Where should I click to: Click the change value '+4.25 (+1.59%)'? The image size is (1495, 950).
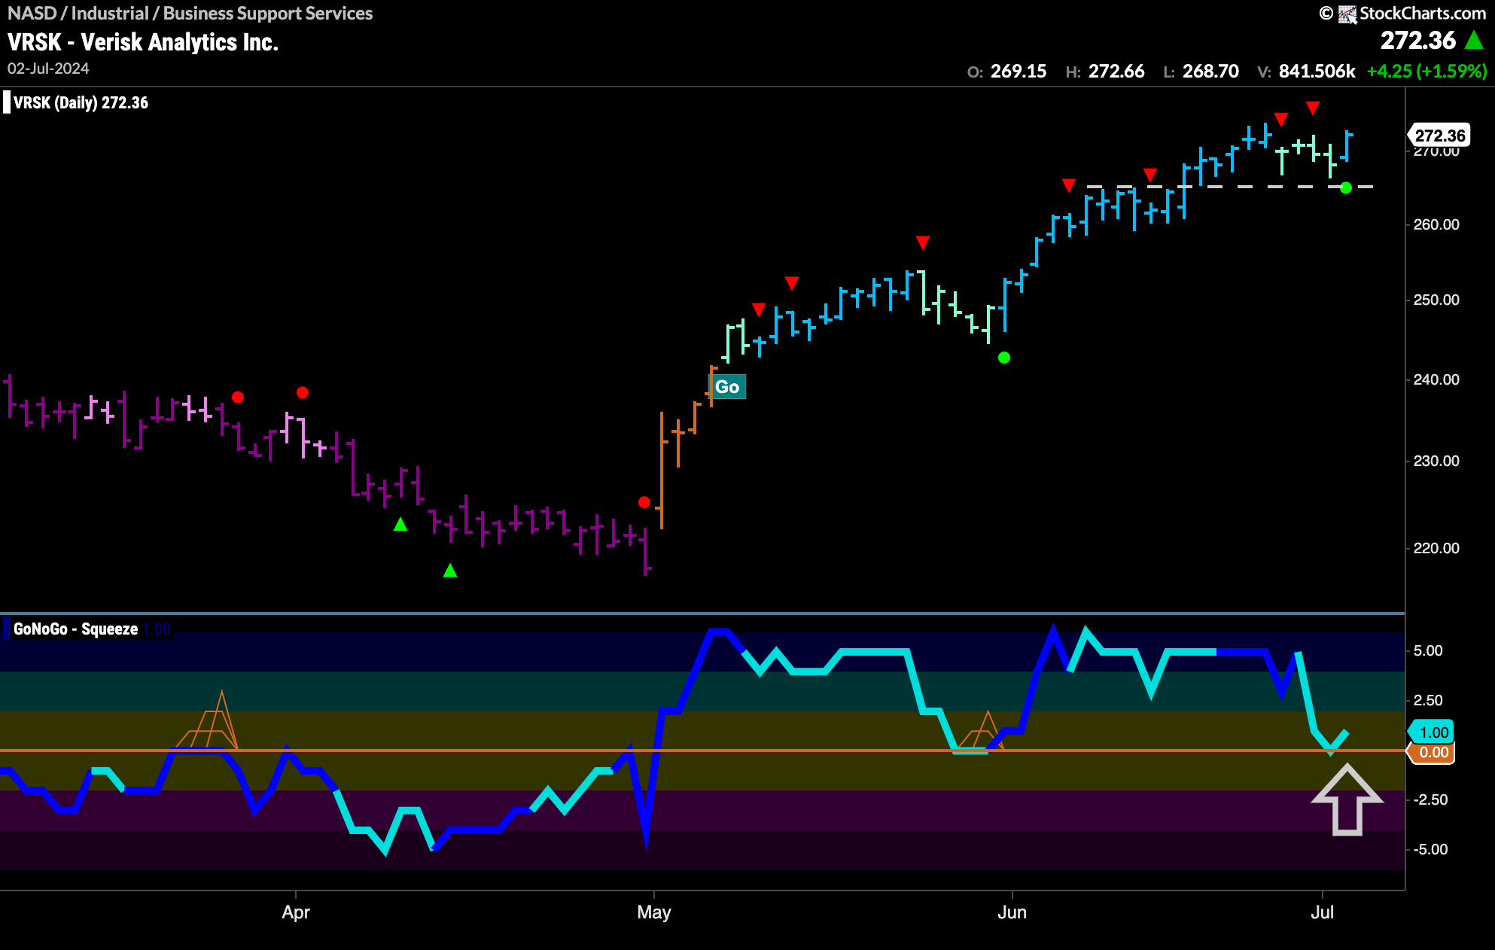tap(1426, 72)
